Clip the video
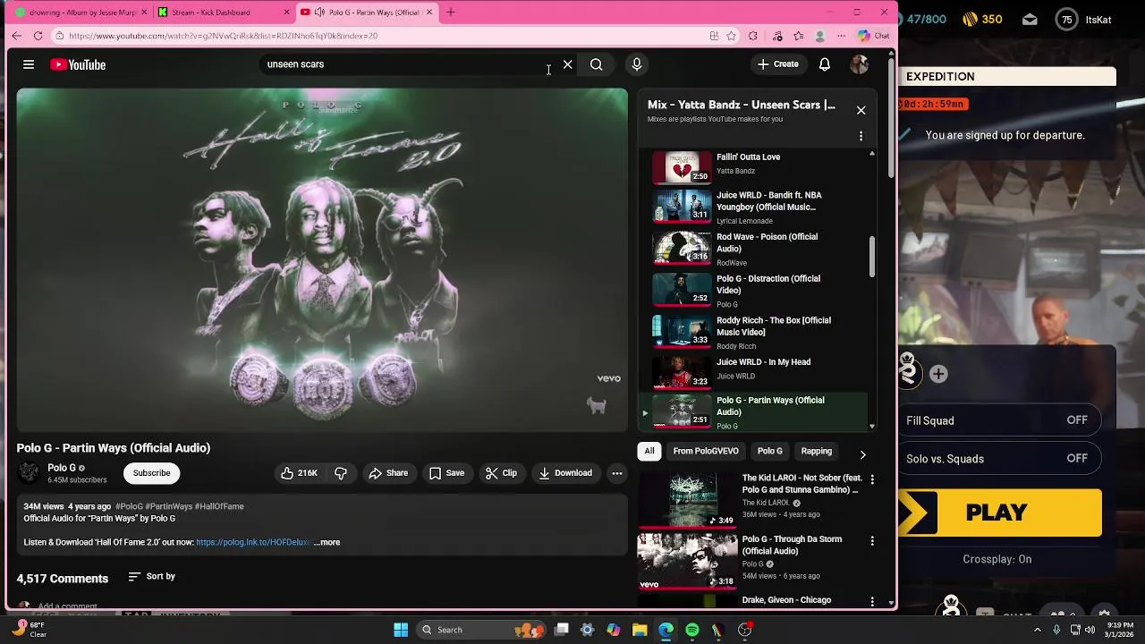 pyautogui.click(x=501, y=473)
